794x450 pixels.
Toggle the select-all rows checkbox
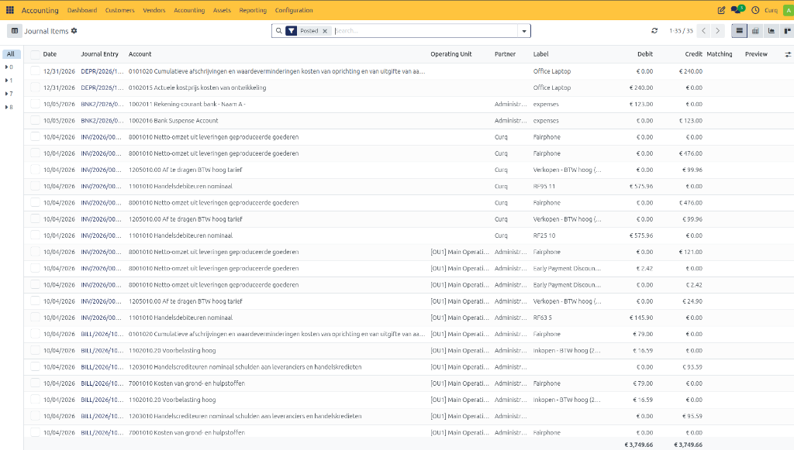(x=35, y=55)
